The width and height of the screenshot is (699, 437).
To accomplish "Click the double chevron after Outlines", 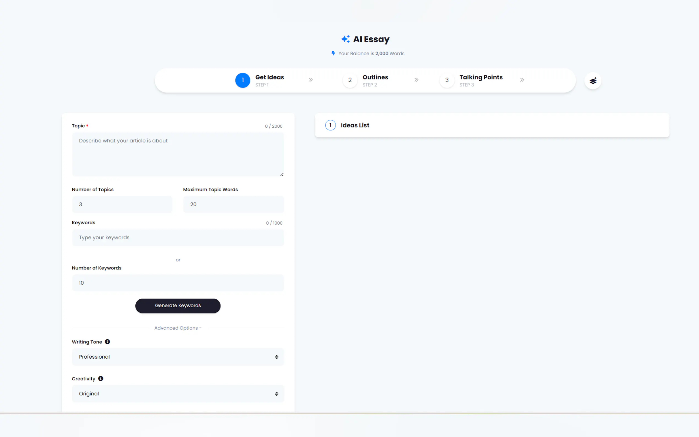I will click(x=416, y=80).
